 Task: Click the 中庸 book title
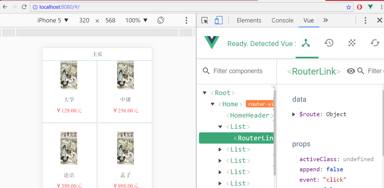coord(126,99)
